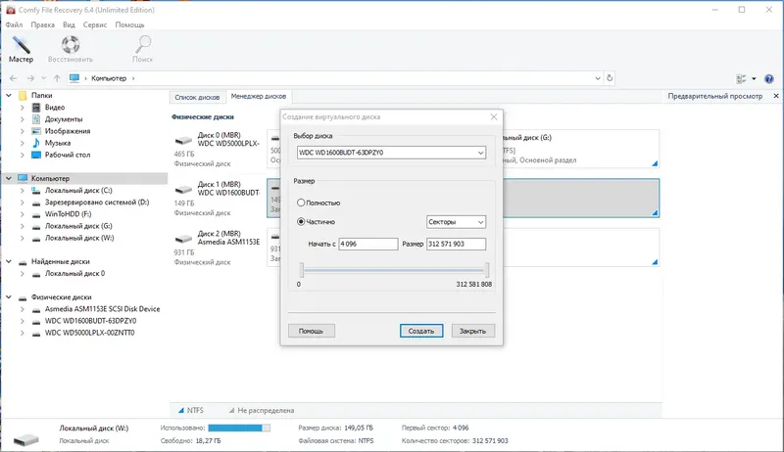Open the Файл menu
Image resolution: width=784 pixels, height=452 pixels.
coord(14,24)
